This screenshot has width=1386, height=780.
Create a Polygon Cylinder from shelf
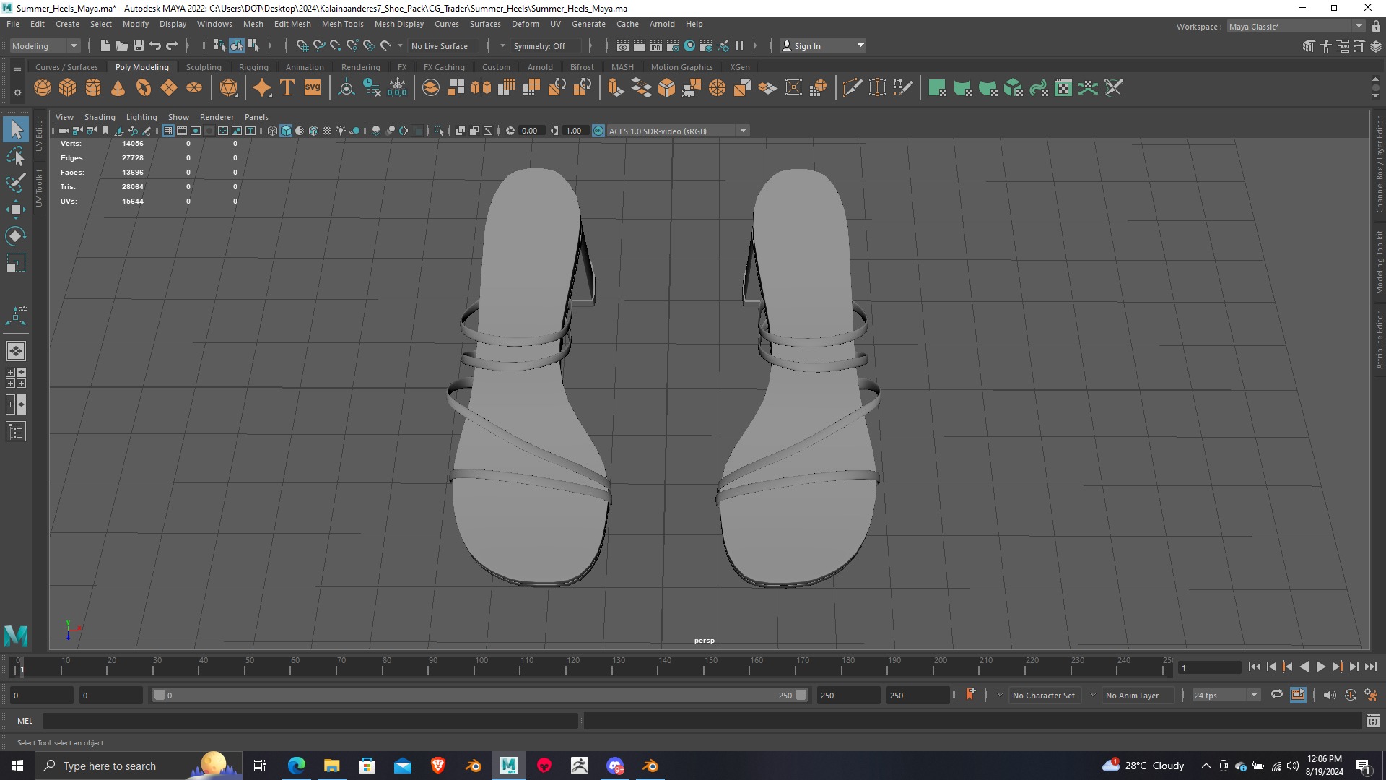[x=93, y=88]
